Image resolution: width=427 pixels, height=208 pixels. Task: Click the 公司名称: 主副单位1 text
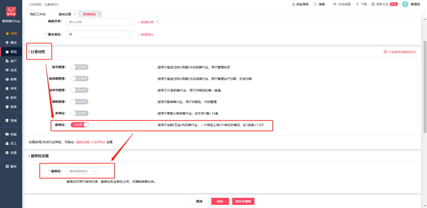click(x=43, y=5)
